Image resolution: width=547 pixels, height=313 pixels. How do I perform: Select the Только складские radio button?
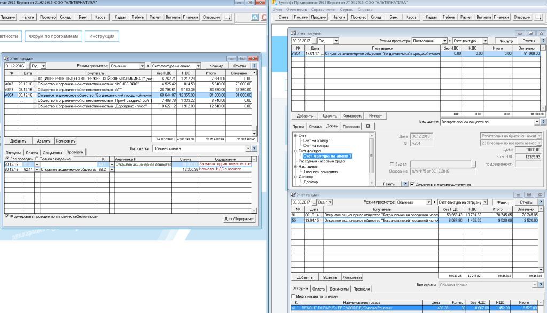click(37, 159)
